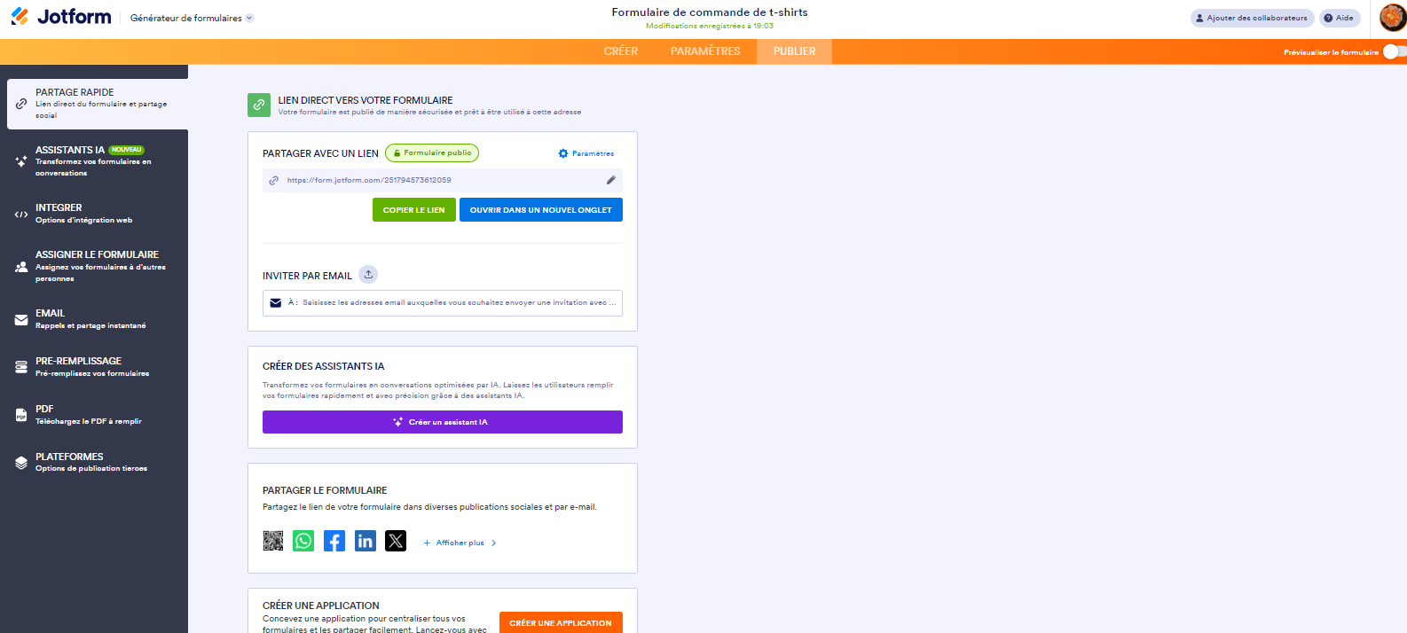1407x633 pixels.
Task: Click Ajouter des collaborateurs button
Action: 1252,18
